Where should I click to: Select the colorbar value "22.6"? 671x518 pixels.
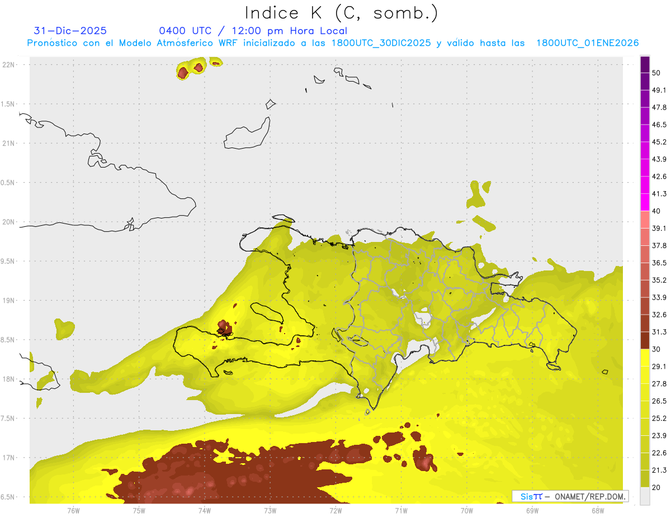[659, 453]
